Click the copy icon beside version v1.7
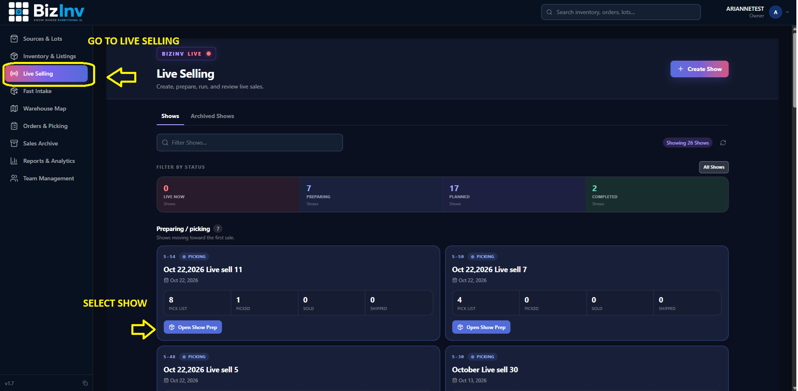This screenshot has height=391, width=798. click(x=85, y=383)
